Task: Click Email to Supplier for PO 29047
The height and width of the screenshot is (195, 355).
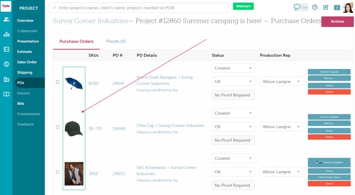Action: (329, 72)
